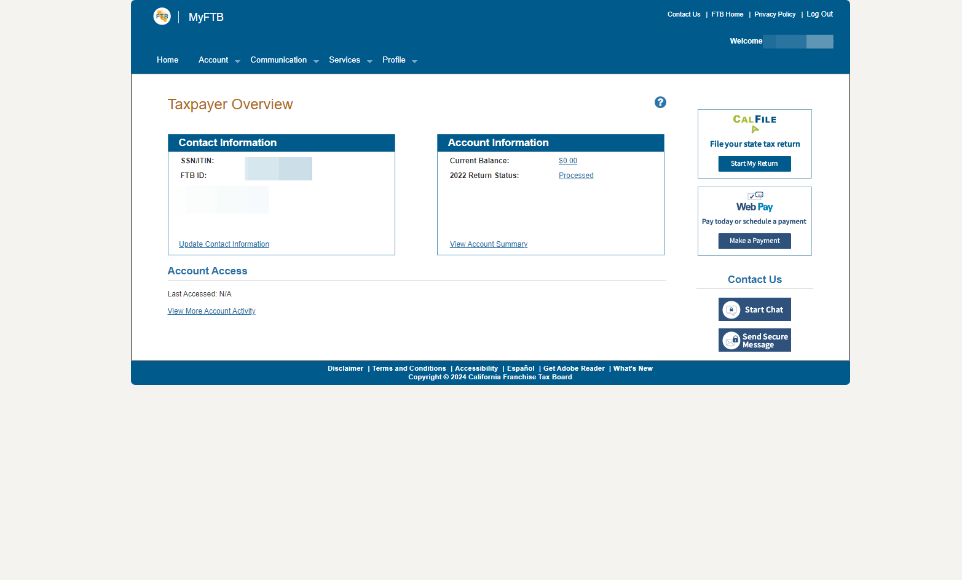962x580 pixels.
Task: Switch to Español
Action: (521, 368)
